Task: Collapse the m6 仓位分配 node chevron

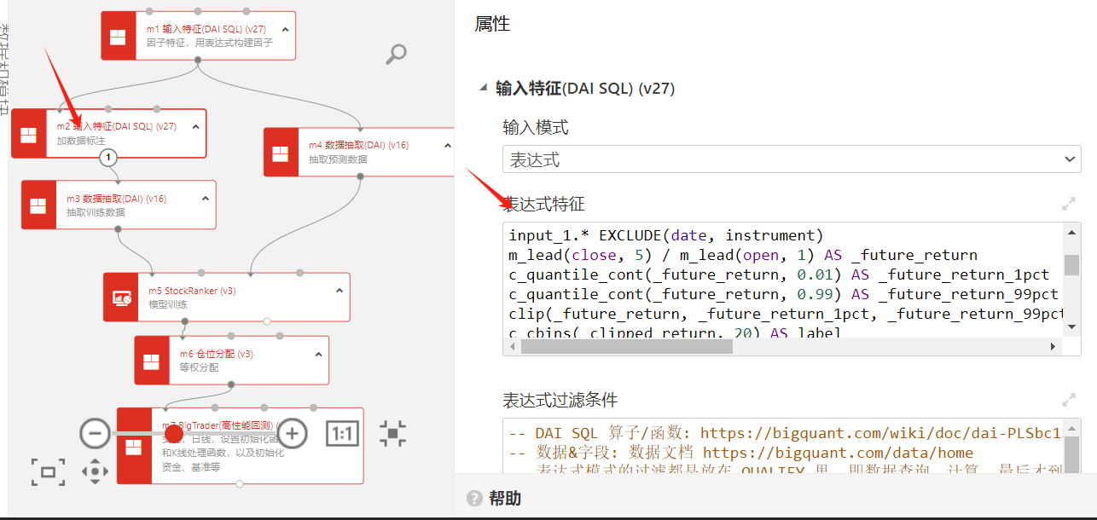Action: [x=319, y=354]
